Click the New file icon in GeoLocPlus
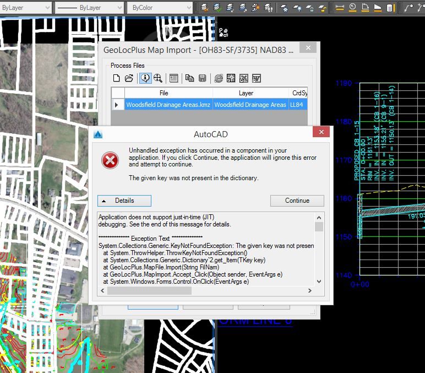This screenshot has width=425, height=373. (x=116, y=78)
